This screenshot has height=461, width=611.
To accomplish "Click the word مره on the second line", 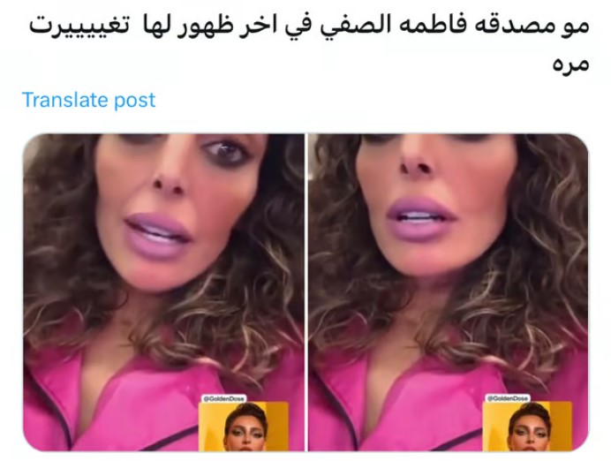I will (x=571, y=64).
